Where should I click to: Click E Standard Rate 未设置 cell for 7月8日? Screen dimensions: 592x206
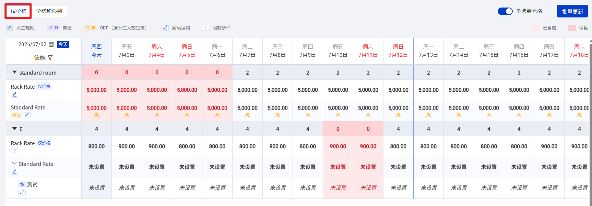277,167
